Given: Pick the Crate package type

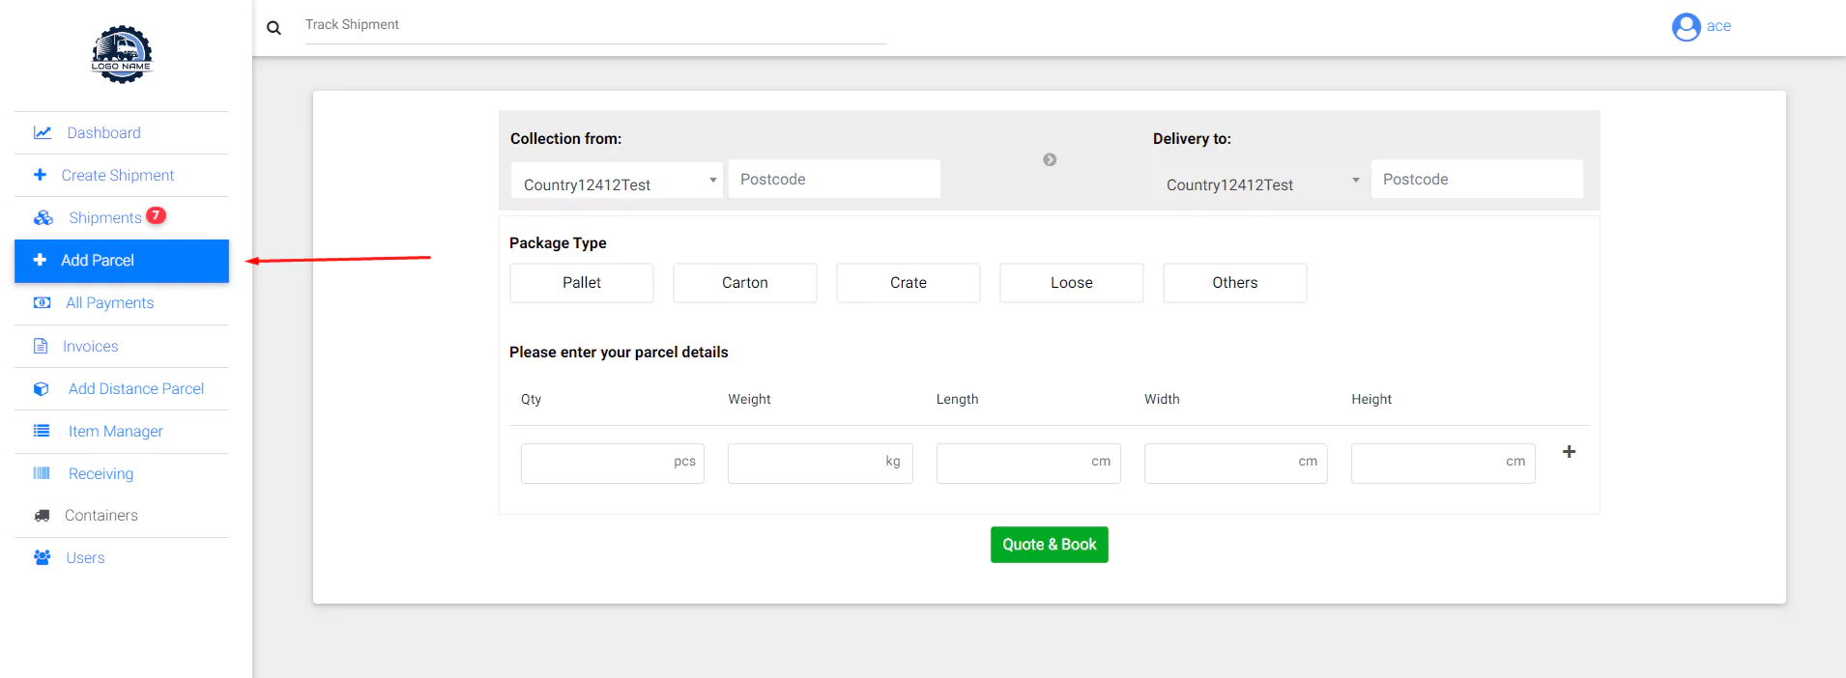Looking at the screenshot, I should tap(908, 283).
